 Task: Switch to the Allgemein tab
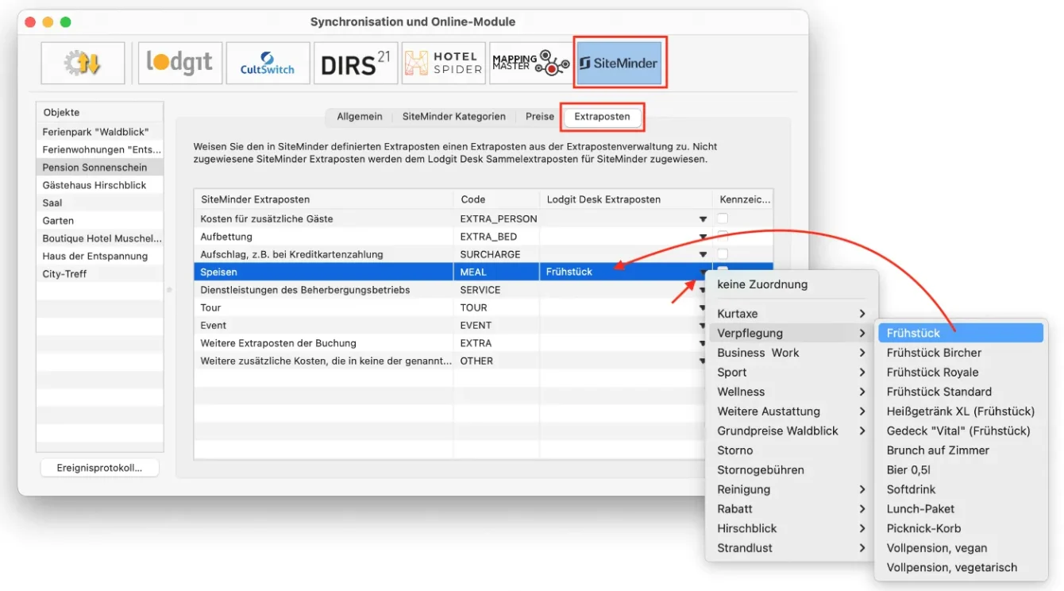pos(359,117)
